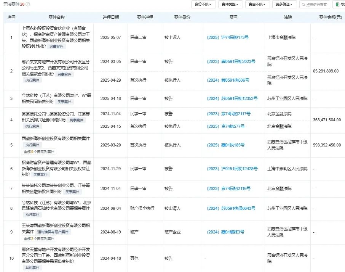Click the magnifier icon in search box

[303, 5]
